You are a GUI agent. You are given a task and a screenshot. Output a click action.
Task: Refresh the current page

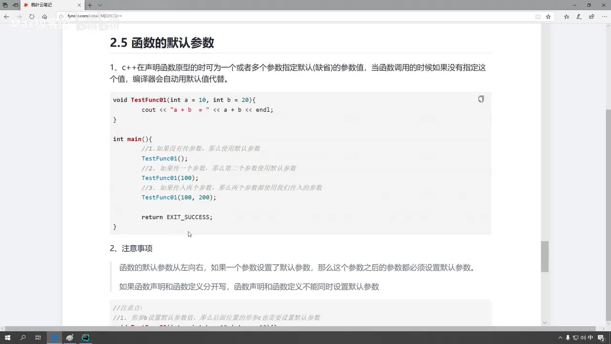click(x=32, y=16)
